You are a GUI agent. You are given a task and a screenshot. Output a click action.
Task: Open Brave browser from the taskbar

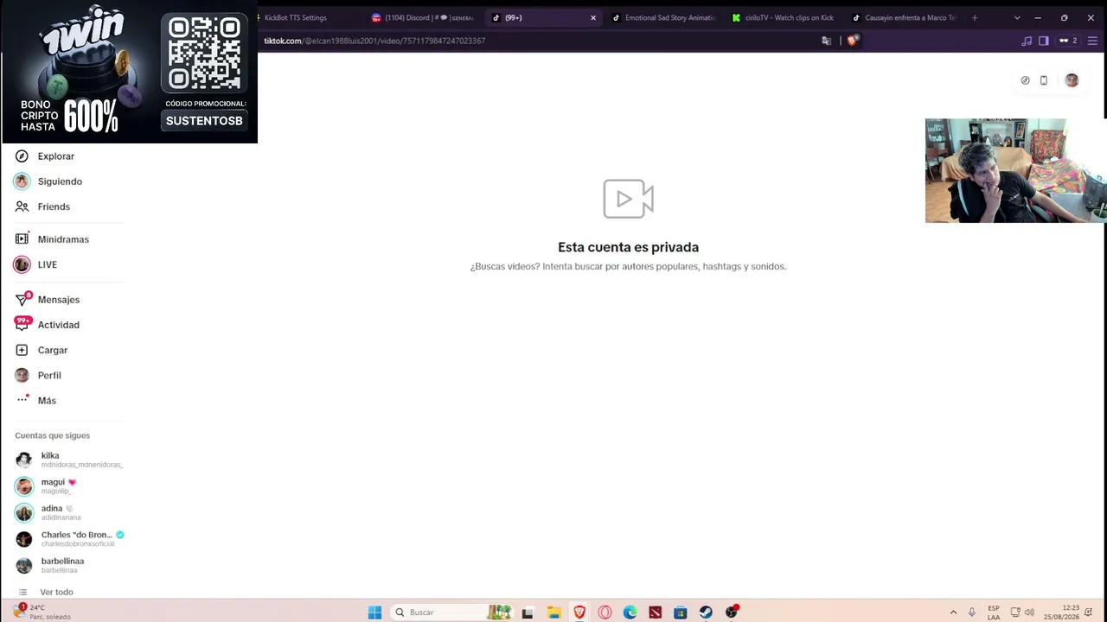click(579, 612)
